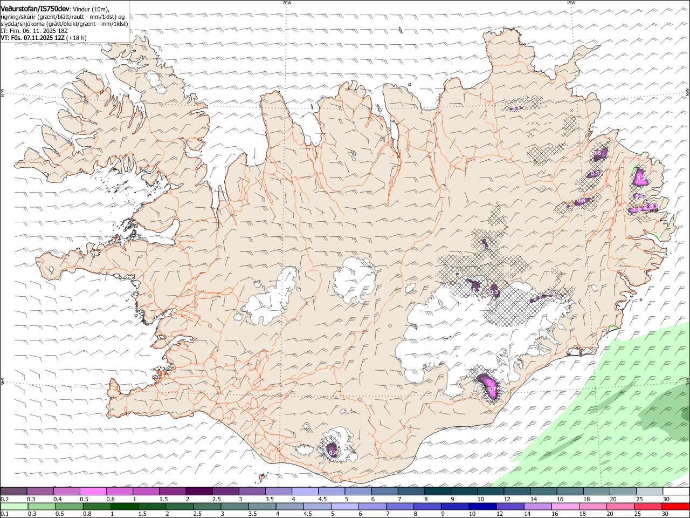Click the slate blue 6 swatch in snow scale
Image resolution: width=690 pixels, height=518 pixels.
pyautogui.click(x=384, y=491)
